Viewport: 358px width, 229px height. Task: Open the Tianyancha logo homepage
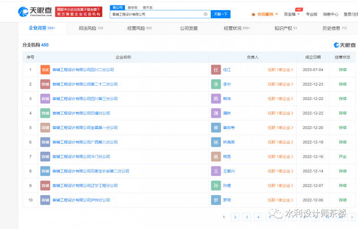coord(35,12)
